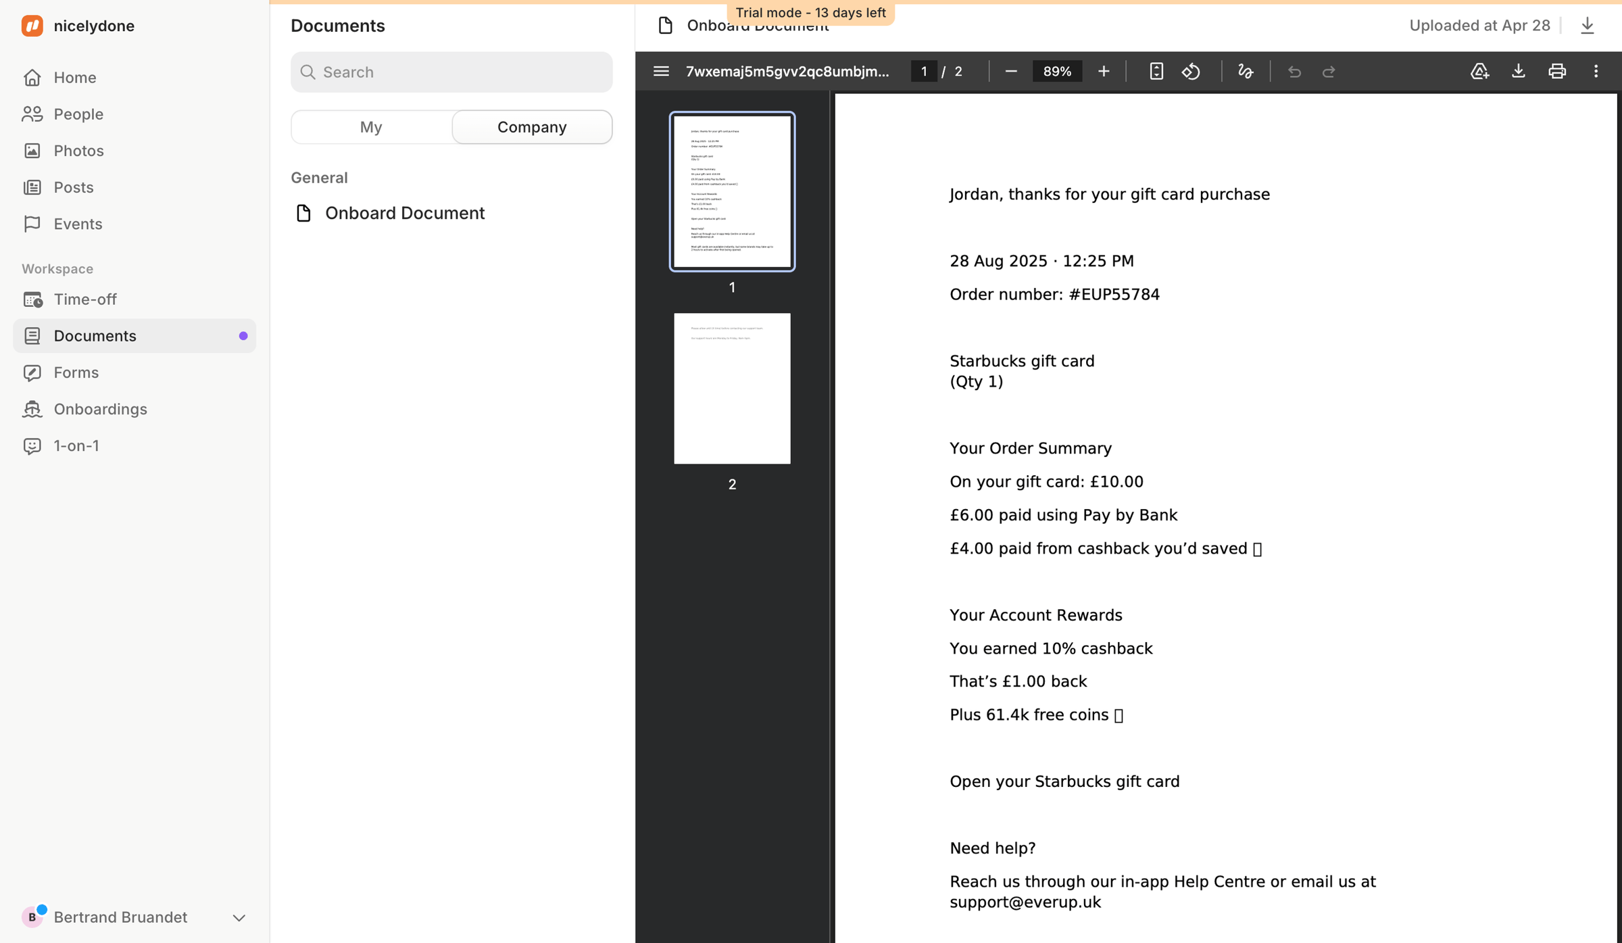1622x943 pixels.
Task: Click the 89% zoom level field
Action: pos(1057,71)
